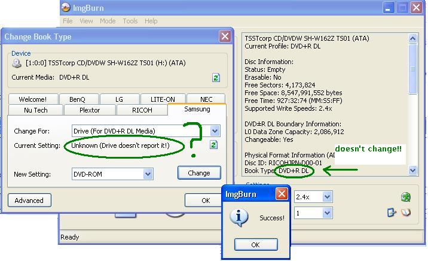
Task: Switch to the NEC tab
Action: click(x=206, y=99)
